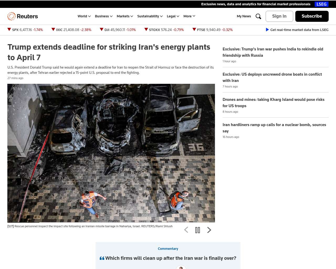Click the blue LSEG market data arrow
Image resolution: width=336 pixels, height=269 pixels.
(x=267, y=30)
